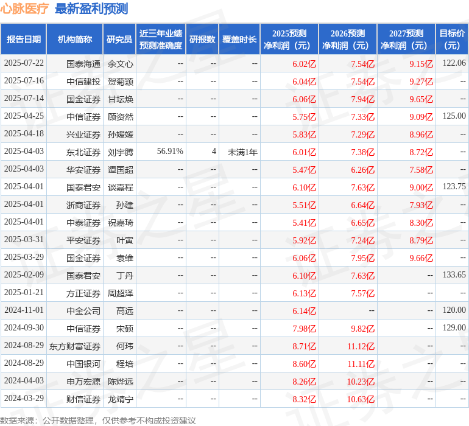Click the 目标价 column header
This screenshot has height=426, width=469.
(x=452, y=40)
